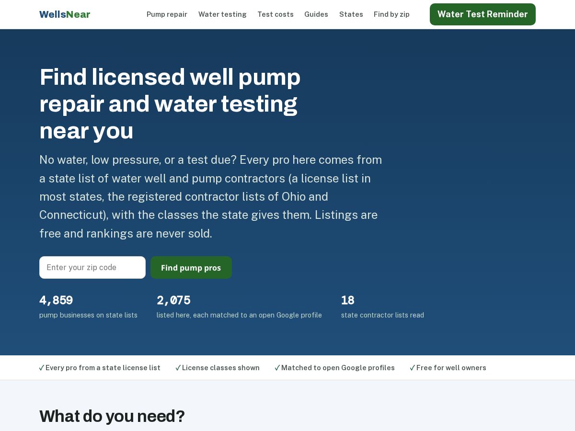The height and width of the screenshot is (431, 575).
Task: Focus the Enter your zip code field
Action: (x=92, y=267)
